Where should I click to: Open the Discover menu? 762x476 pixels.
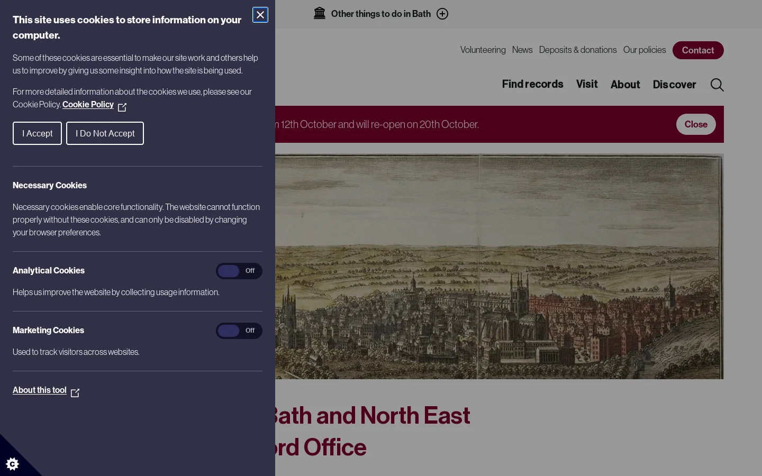[674, 85]
